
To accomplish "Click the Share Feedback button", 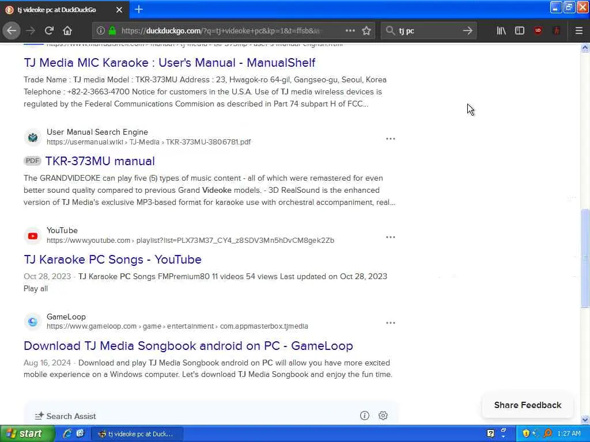I will (x=528, y=405).
